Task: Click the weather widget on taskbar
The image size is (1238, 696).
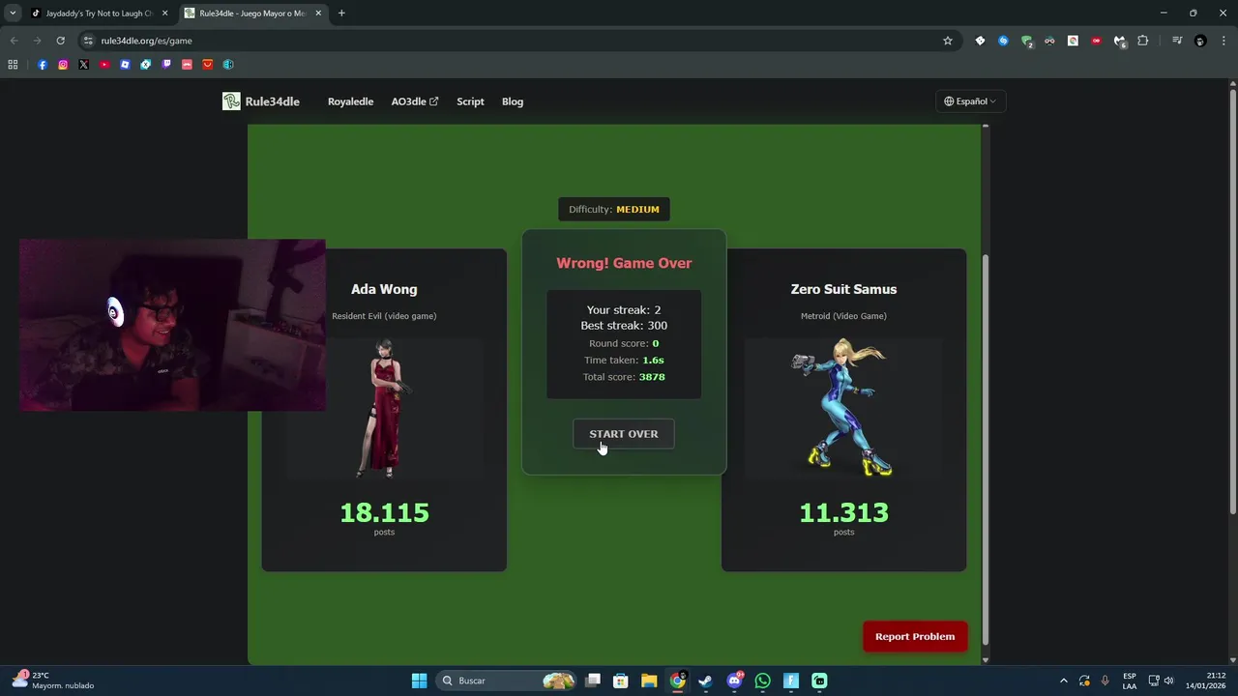Action: [53, 681]
